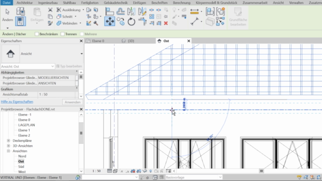Image resolution: width=322 pixels, height=181 pixels.
Task: Select Nord view in project browser
Action: [x=22, y=156]
